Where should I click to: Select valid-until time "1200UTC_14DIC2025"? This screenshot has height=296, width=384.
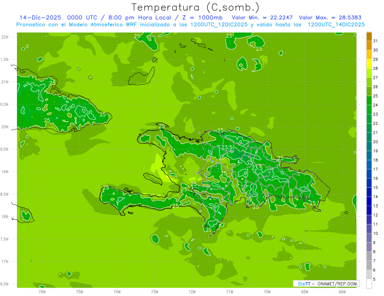click(x=336, y=25)
